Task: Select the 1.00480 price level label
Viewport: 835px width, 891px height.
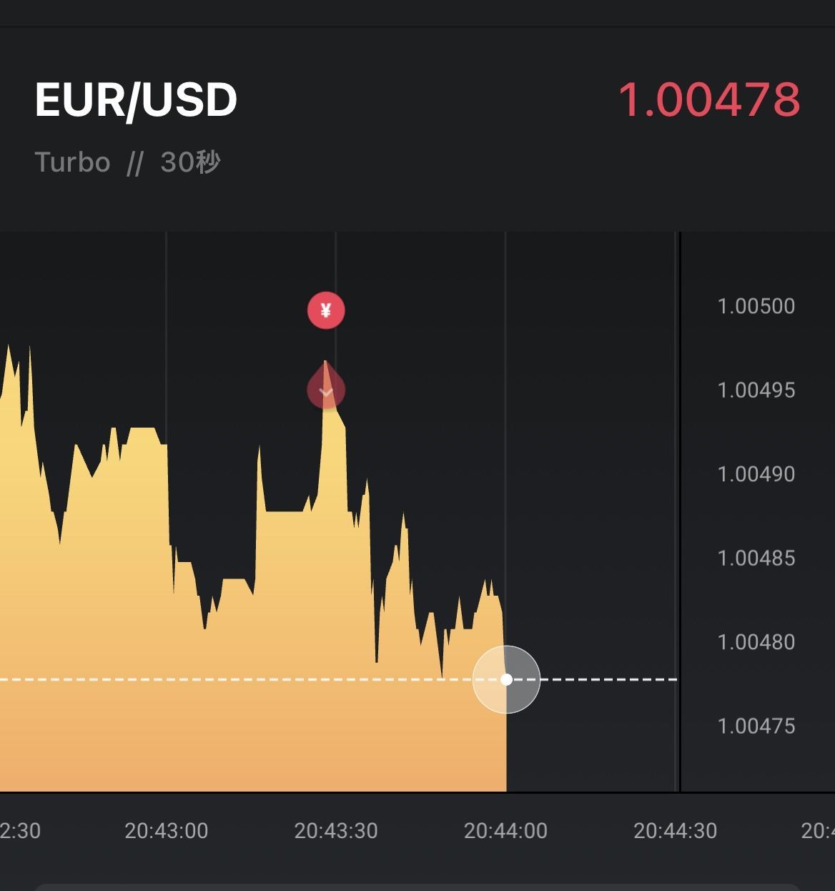Action: click(x=756, y=642)
